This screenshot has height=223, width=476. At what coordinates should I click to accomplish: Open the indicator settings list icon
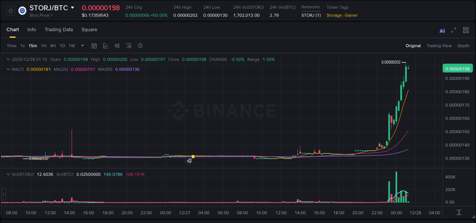coord(129,46)
